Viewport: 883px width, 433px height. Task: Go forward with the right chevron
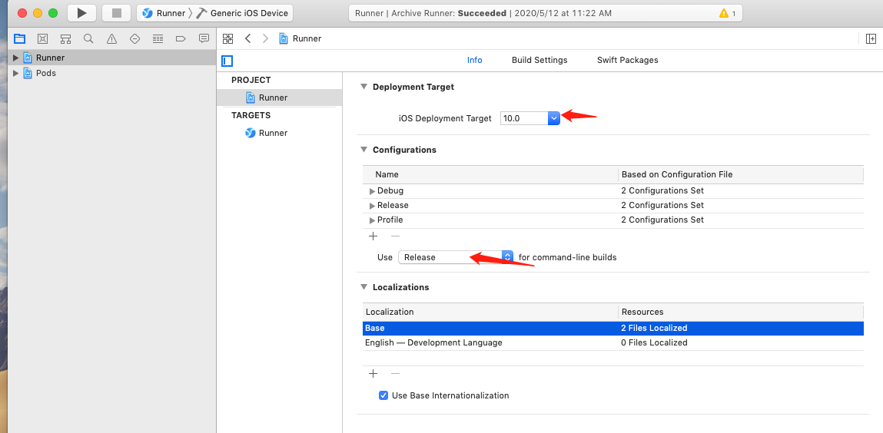[265, 39]
